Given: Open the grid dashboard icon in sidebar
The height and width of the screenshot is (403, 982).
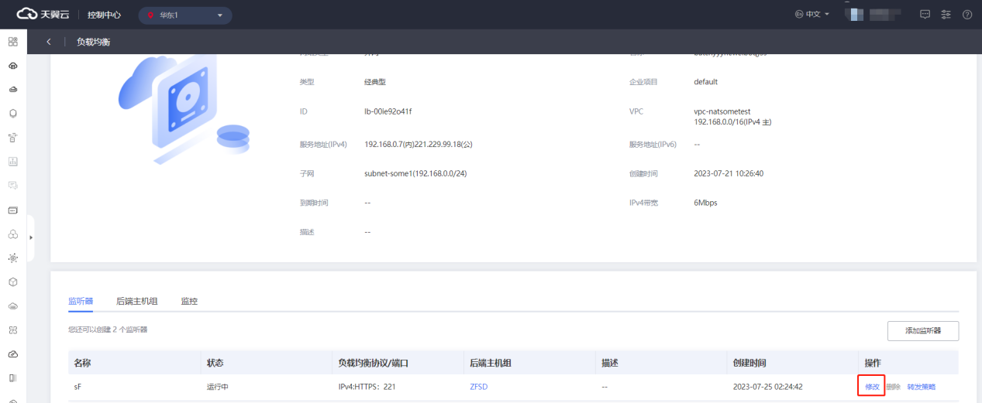Looking at the screenshot, I should [x=13, y=42].
